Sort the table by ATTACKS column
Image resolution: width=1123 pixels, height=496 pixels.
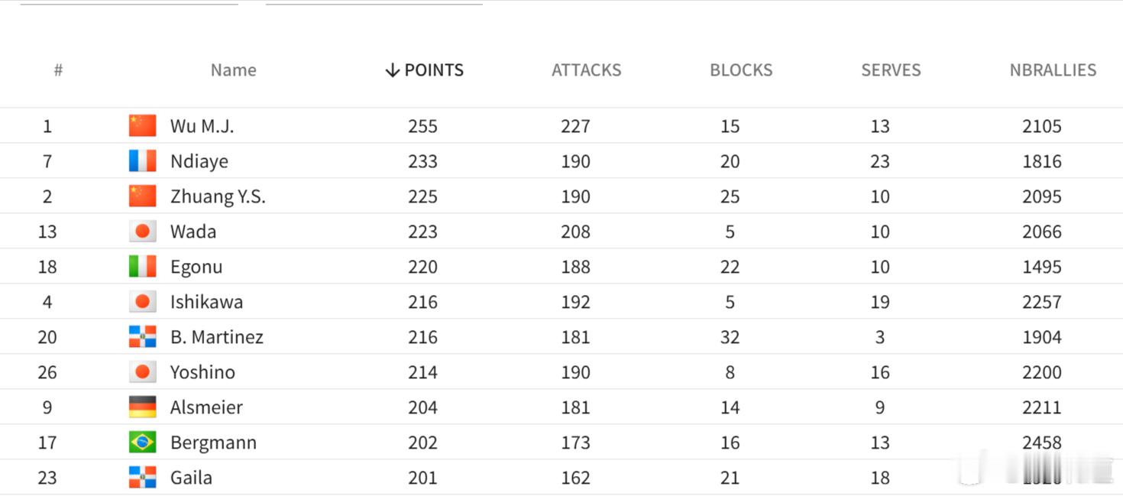586,70
